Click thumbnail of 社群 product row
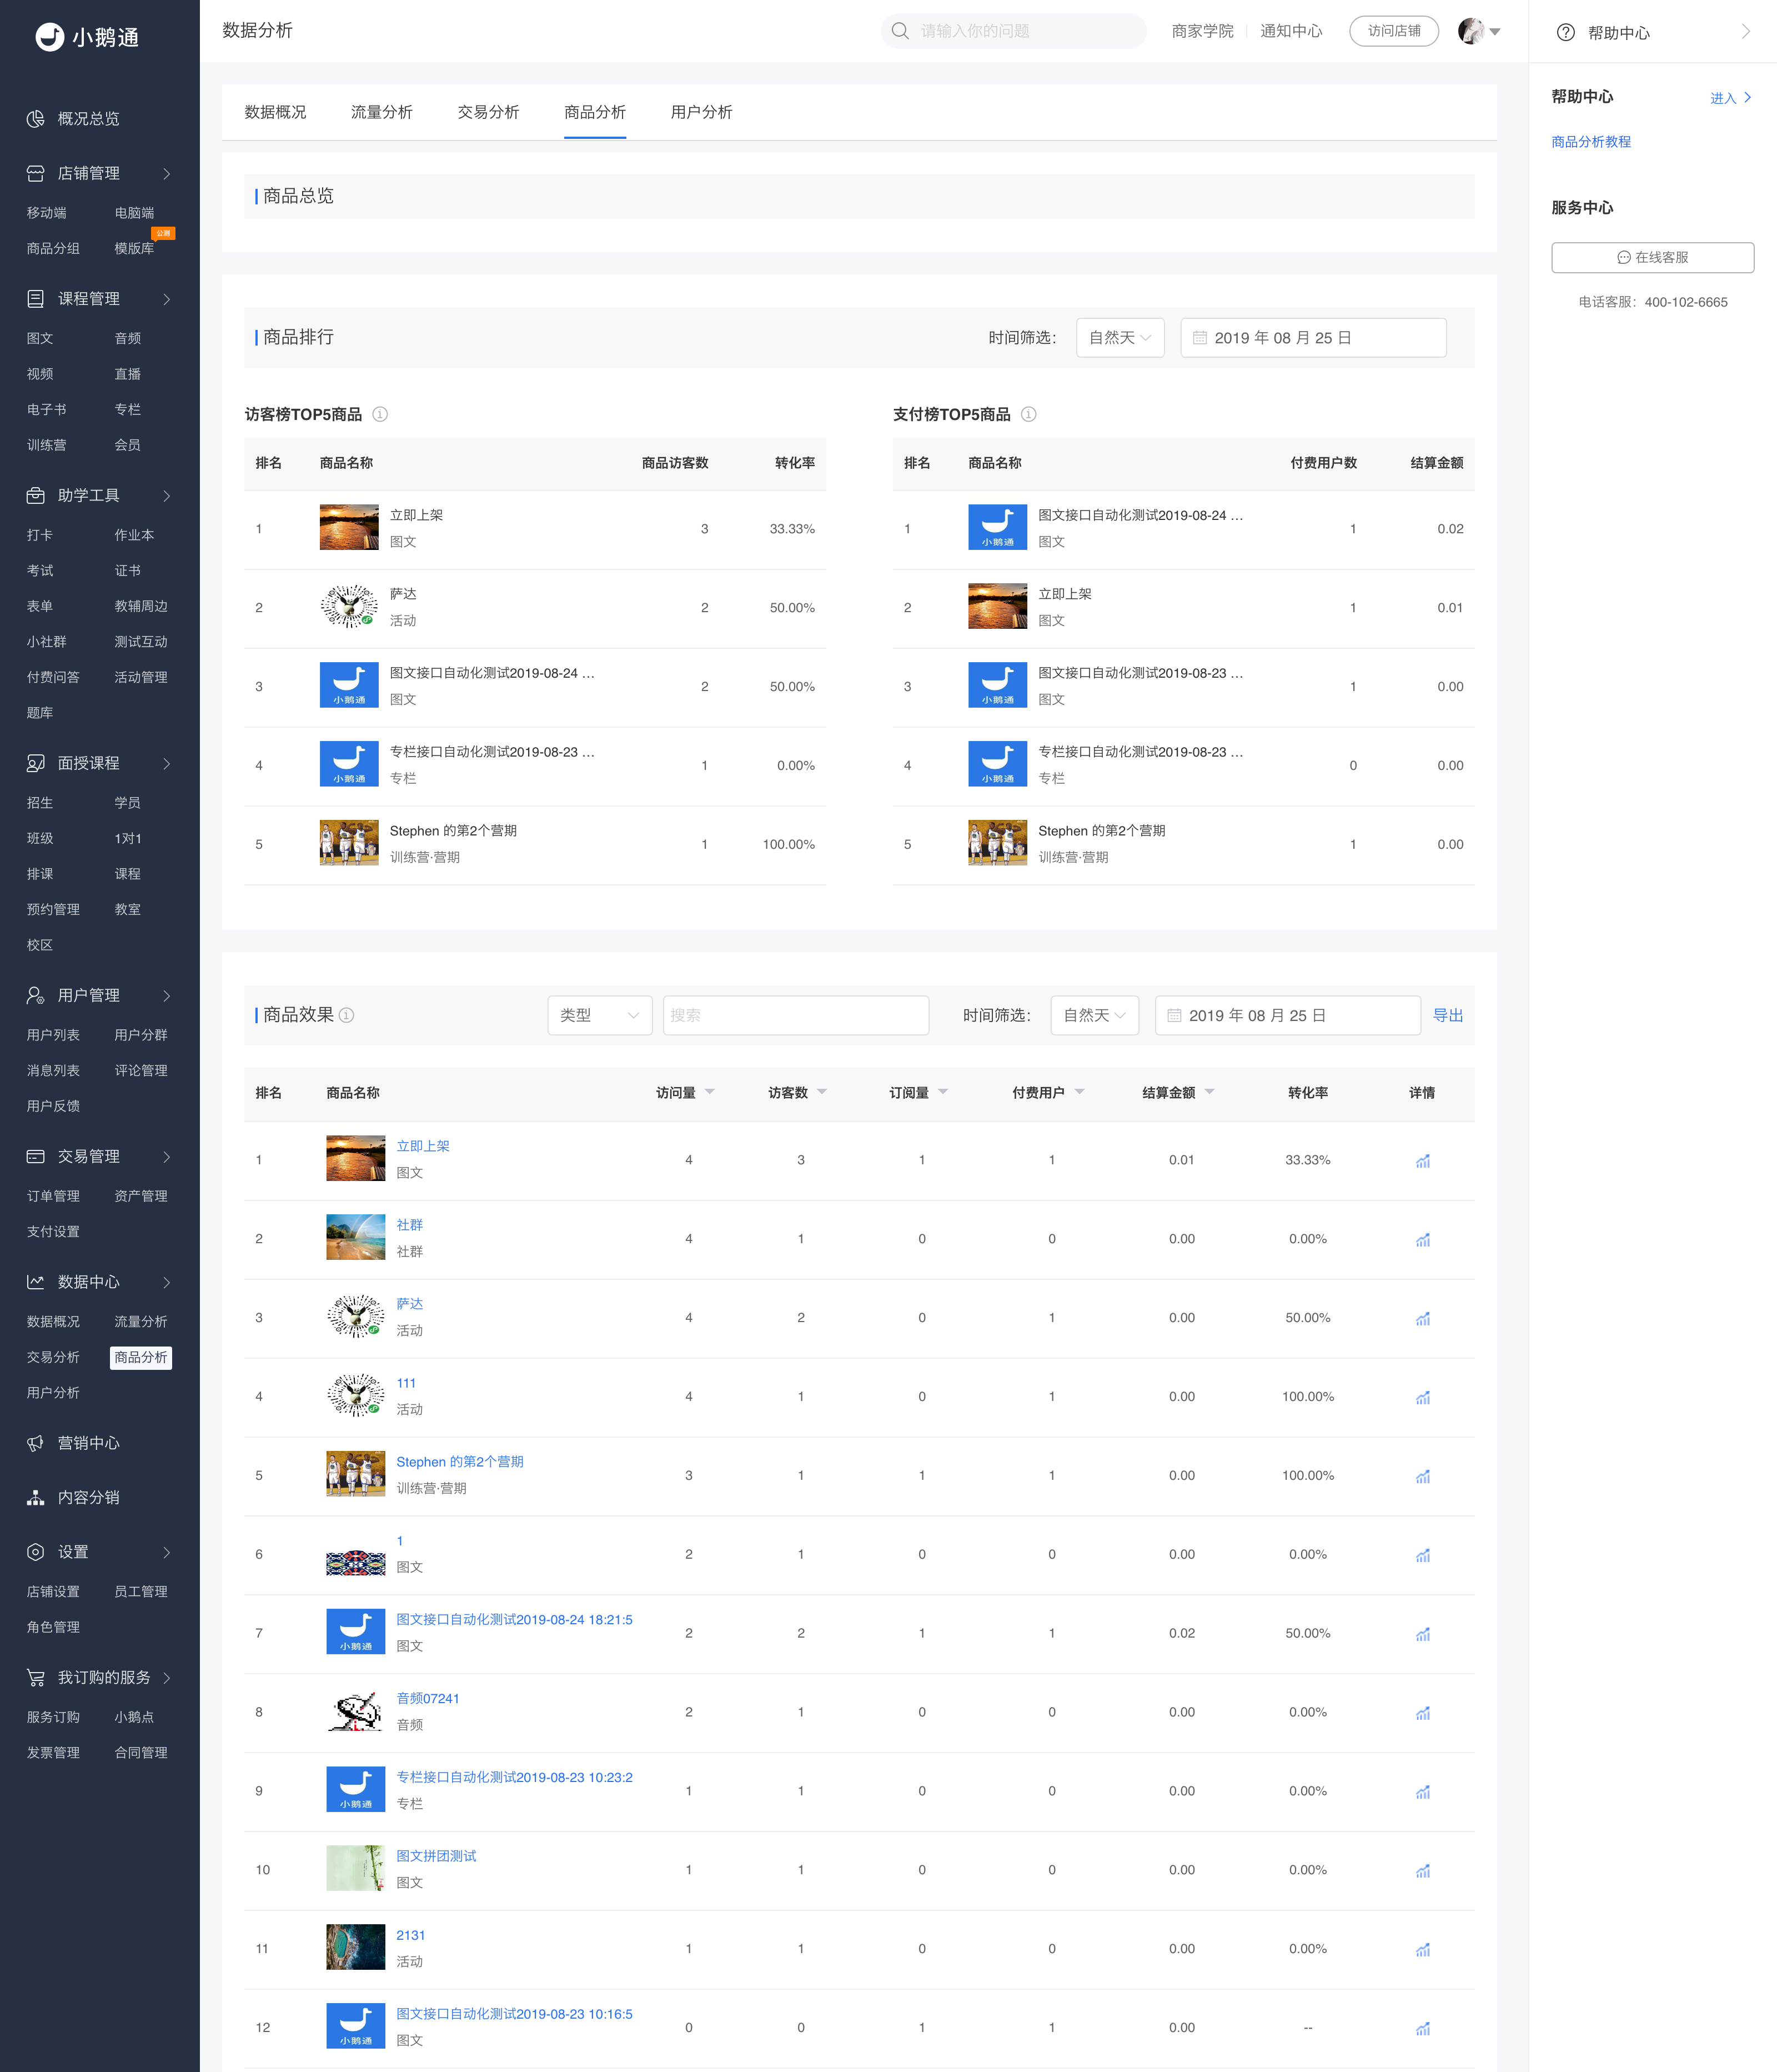1777x2072 pixels. click(x=356, y=1238)
